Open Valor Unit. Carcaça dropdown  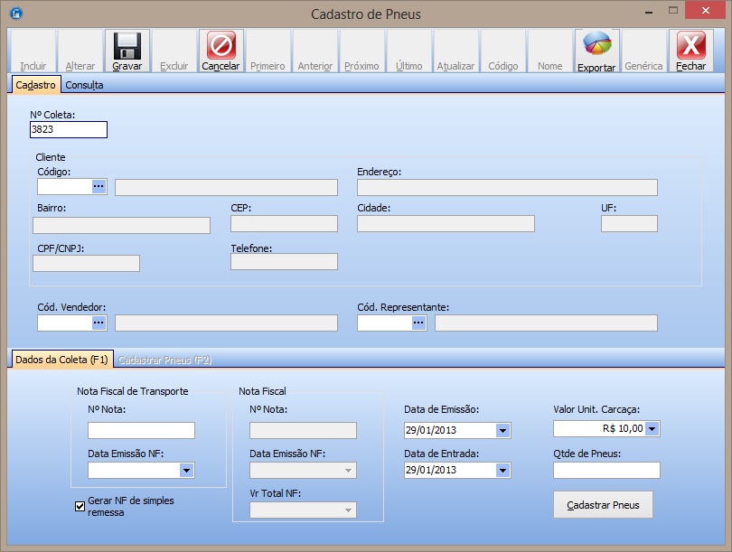click(652, 429)
